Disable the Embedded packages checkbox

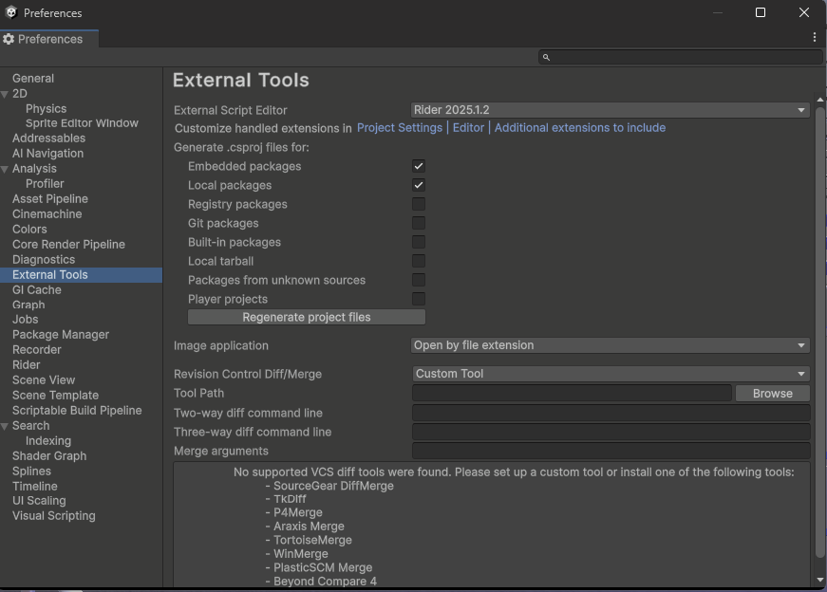click(418, 166)
